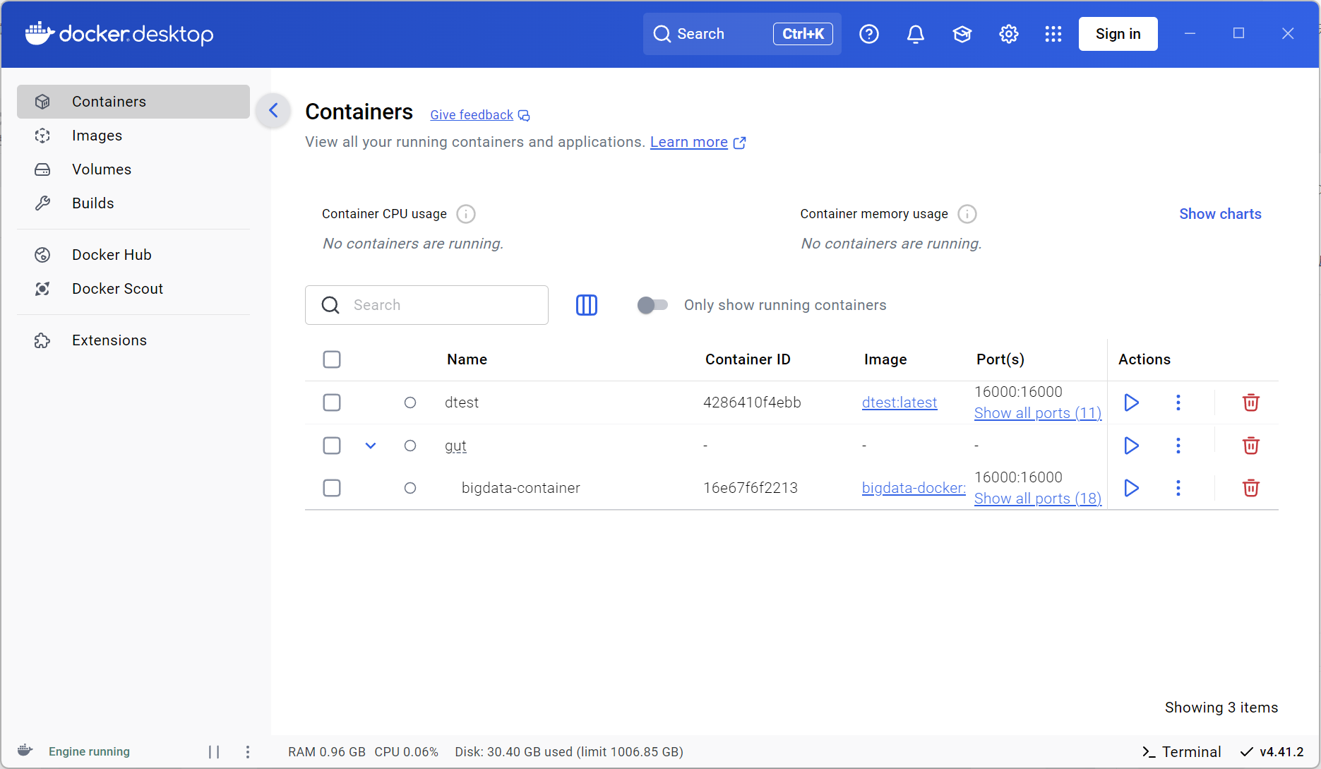
Task: Open more actions menu for dtest
Action: (x=1178, y=403)
